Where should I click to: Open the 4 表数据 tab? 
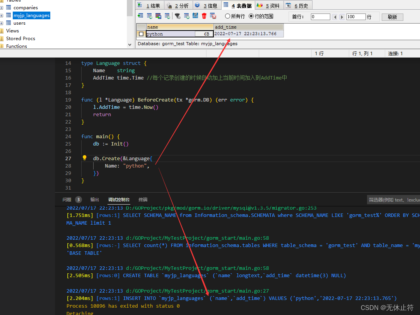click(x=238, y=5)
